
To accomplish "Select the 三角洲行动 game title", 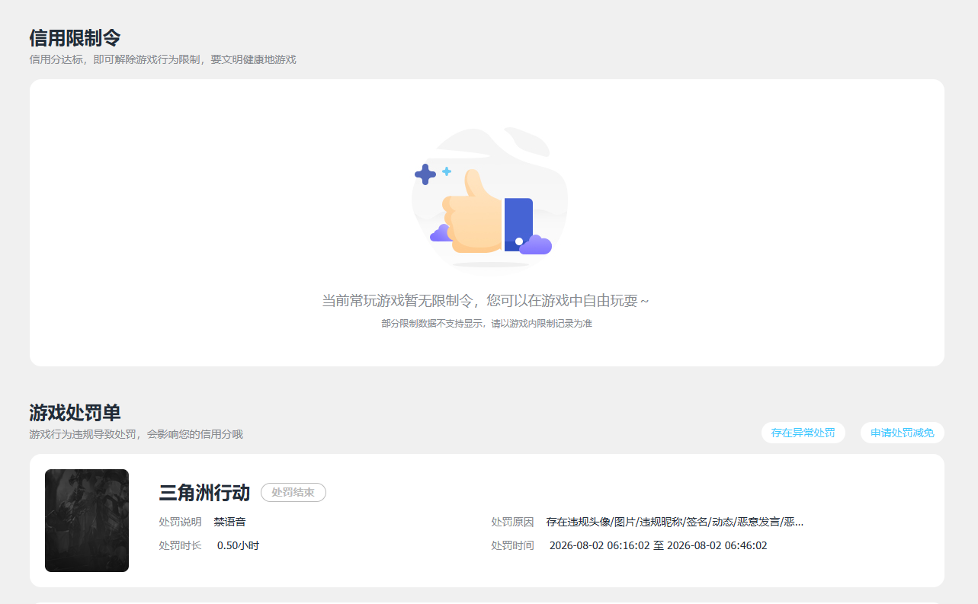I will (x=204, y=493).
